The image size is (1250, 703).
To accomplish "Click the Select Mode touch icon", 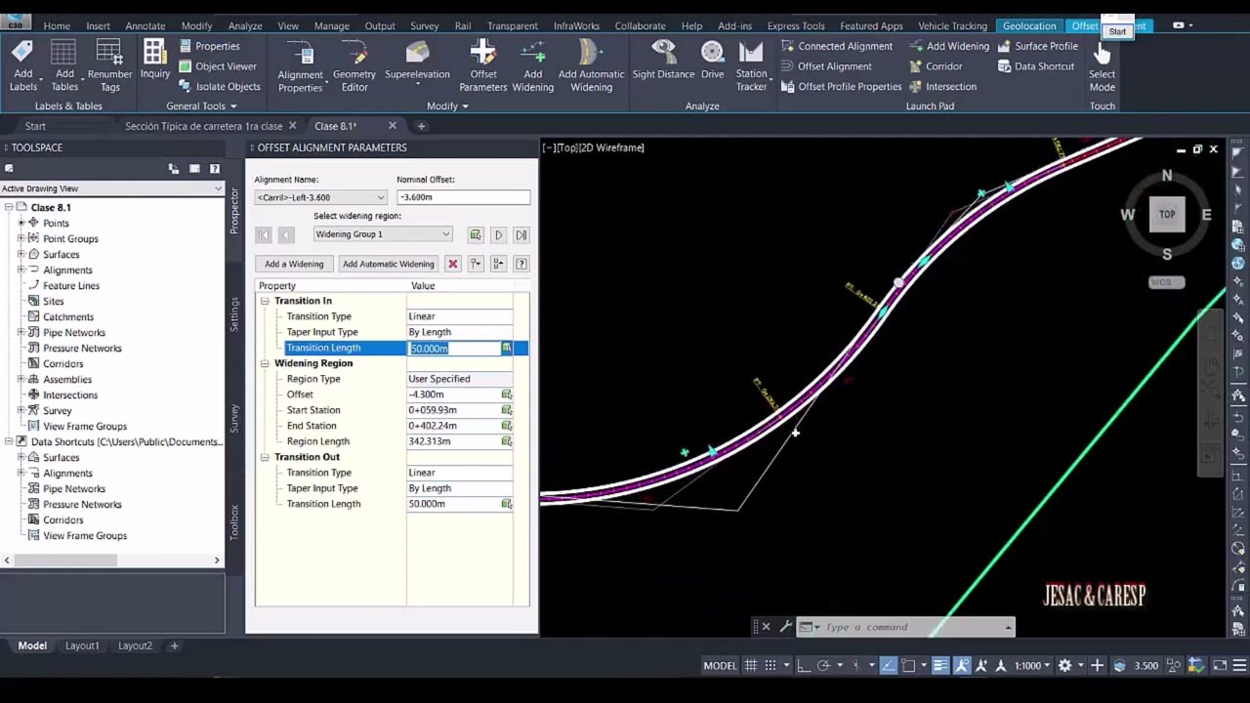I will (1102, 65).
